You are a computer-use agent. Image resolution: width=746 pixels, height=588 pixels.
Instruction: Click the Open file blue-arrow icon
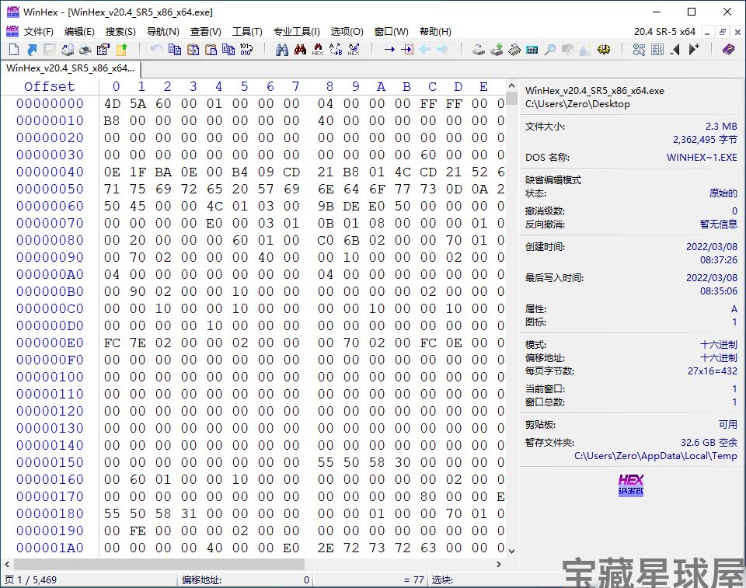pyautogui.click(x=32, y=50)
